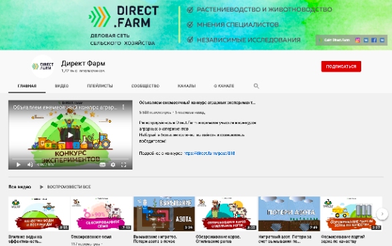Open the ПОТЕРИ АЗОТА video thumbnail
Viewport: 392px width, 246px height.
(x=289, y=214)
